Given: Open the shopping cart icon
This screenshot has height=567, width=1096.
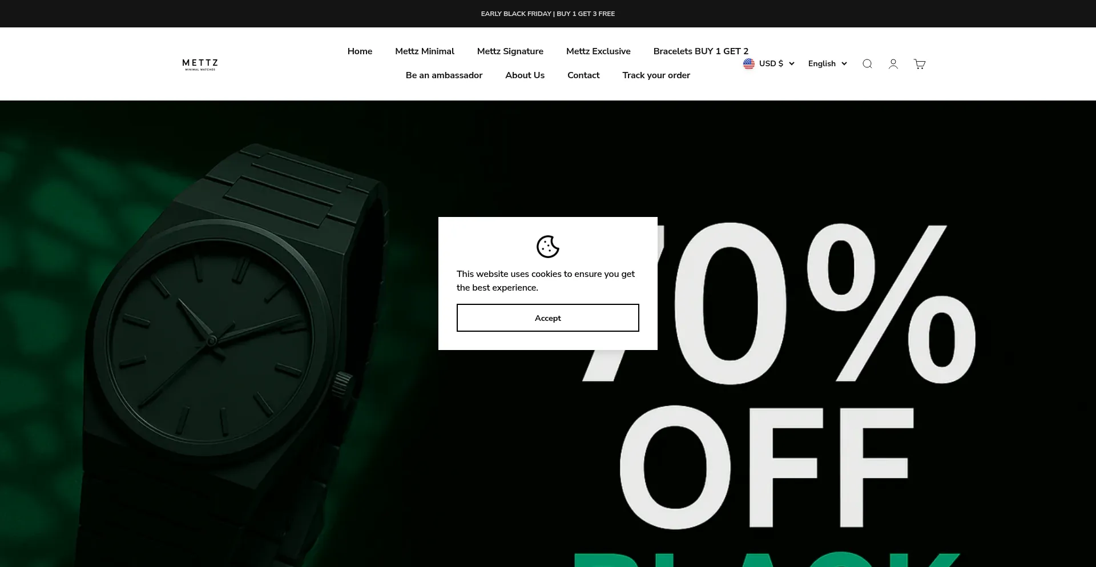Looking at the screenshot, I should coord(920,64).
